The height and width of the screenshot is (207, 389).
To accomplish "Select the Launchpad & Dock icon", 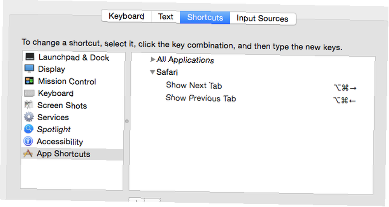I will (30, 56).
